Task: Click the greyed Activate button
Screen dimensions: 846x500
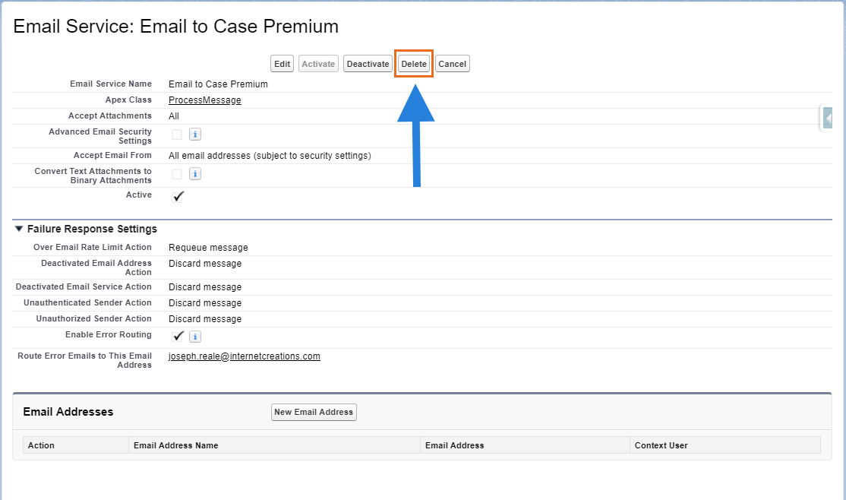Action: [318, 64]
